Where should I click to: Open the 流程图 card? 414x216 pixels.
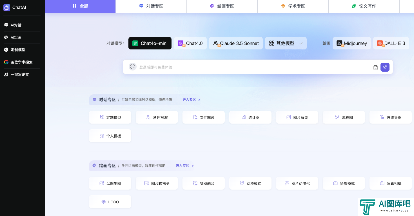[x=344, y=117]
